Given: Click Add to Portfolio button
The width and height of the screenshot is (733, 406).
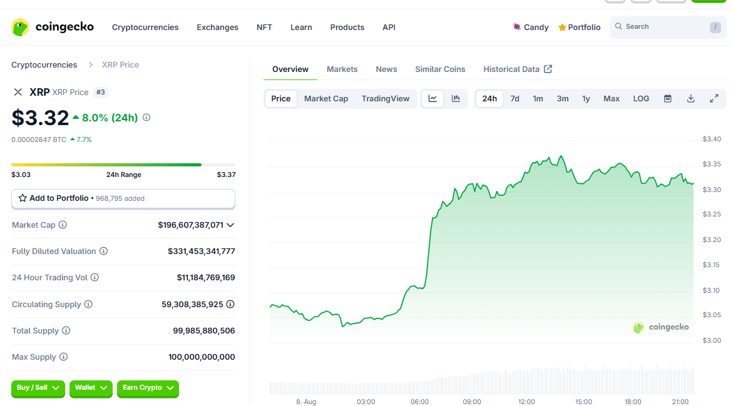Looking at the screenshot, I should click(123, 198).
